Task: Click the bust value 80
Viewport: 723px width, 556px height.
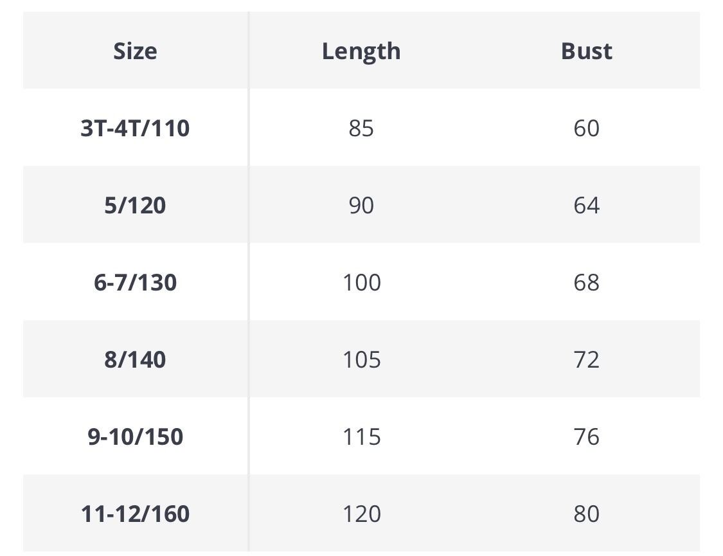Action: pyautogui.click(x=587, y=513)
